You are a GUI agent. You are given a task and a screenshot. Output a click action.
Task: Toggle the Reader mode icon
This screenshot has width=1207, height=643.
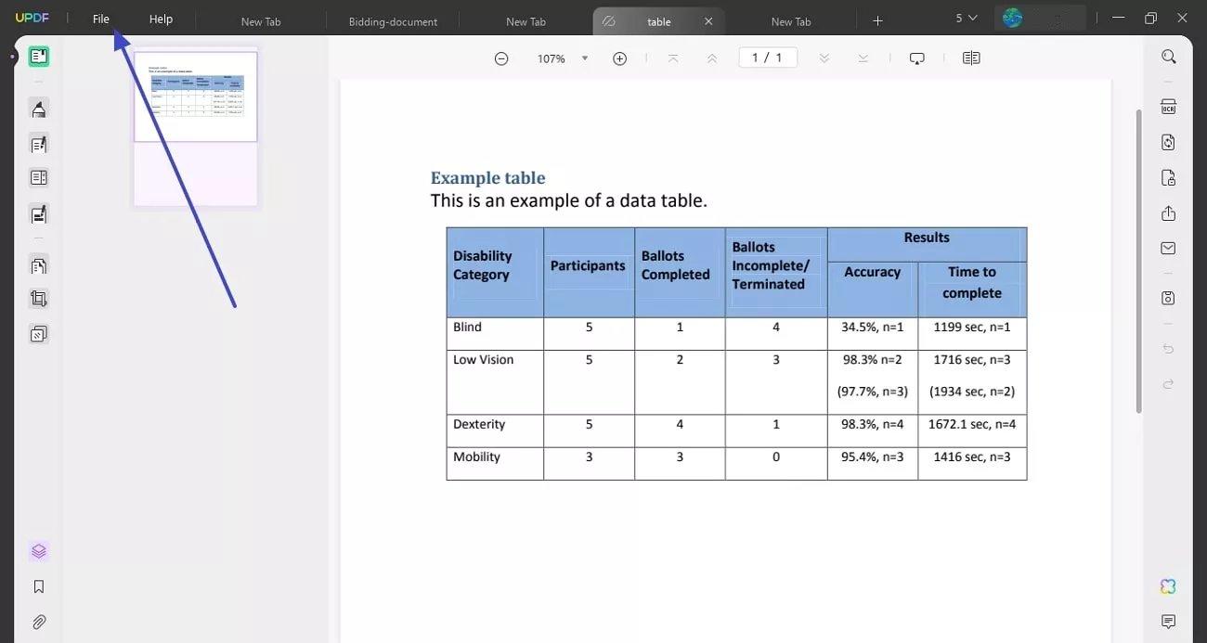(x=38, y=58)
